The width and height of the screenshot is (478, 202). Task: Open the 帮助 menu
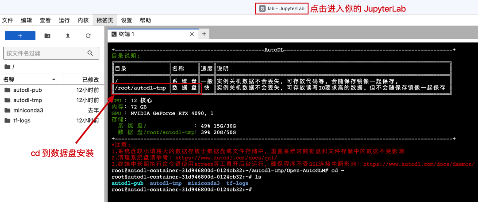pyautogui.click(x=146, y=20)
